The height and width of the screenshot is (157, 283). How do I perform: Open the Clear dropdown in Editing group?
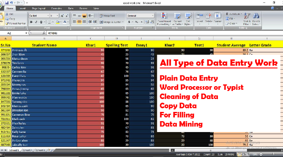coord(231,23)
